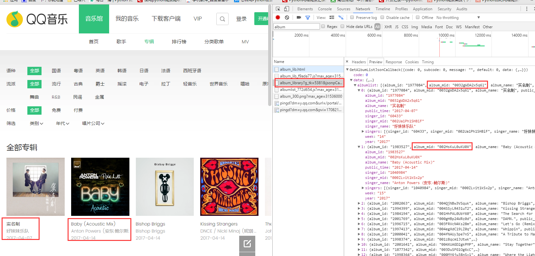Open the 类别 filter dropdown
The width and height of the screenshot is (535, 256).
(36, 123)
